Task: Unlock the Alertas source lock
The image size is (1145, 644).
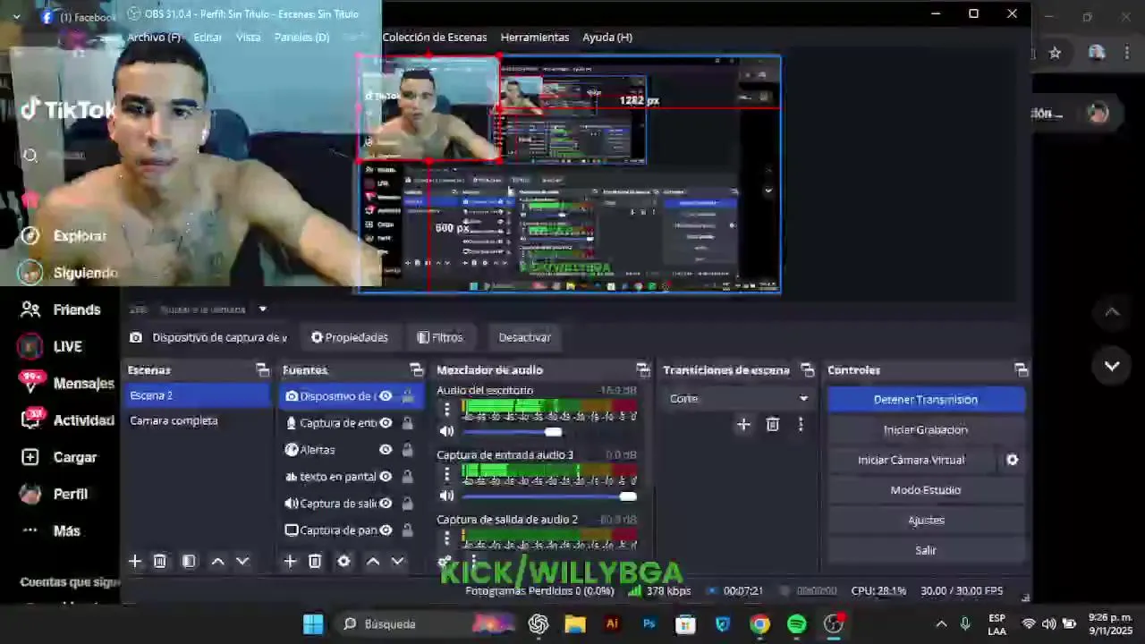Action: pyautogui.click(x=408, y=450)
